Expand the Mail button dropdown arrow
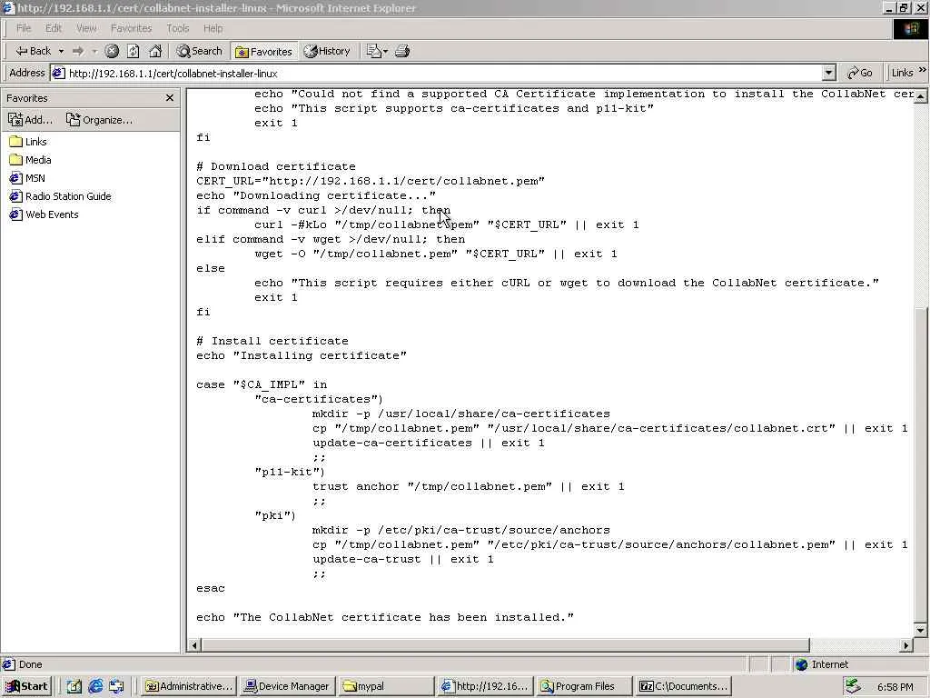 (x=385, y=51)
